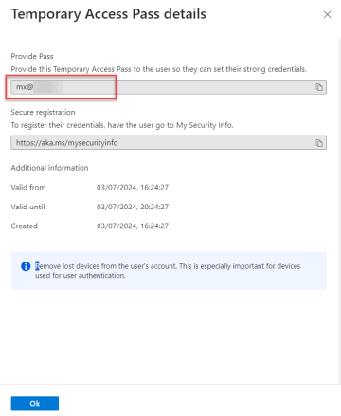Click the Valid until label
This screenshot has width=341, height=416.
27,207
